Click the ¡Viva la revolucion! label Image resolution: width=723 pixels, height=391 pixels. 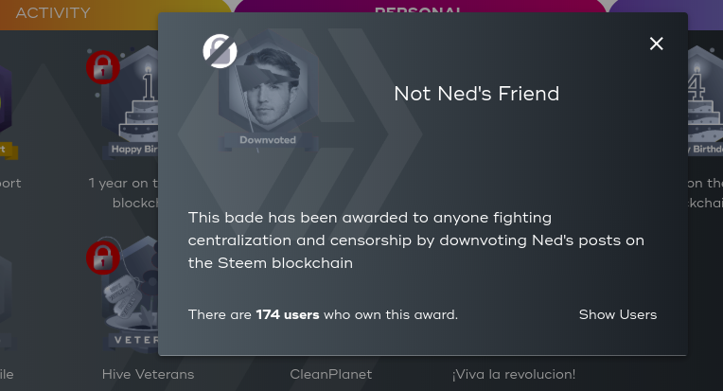pyautogui.click(x=513, y=374)
